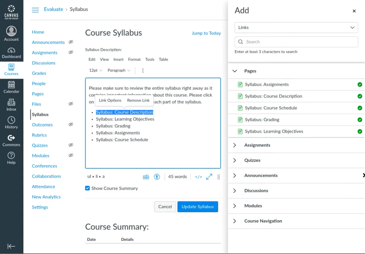Click published status of Syllabus: Assignments
The width and height of the screenshot is (365, 254).
tap(360, 84)
